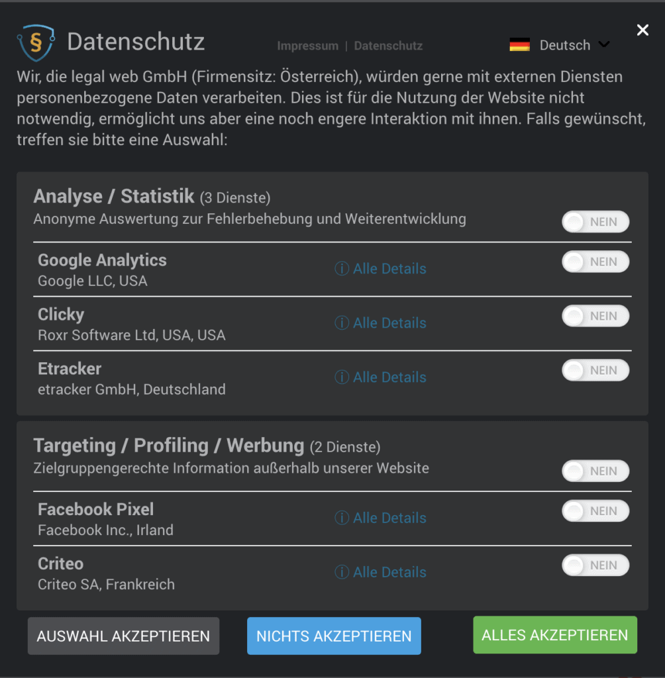The image size is (665, 678).
Task: Toggle the Google Analytics consent switch
Action: [595, 262]
